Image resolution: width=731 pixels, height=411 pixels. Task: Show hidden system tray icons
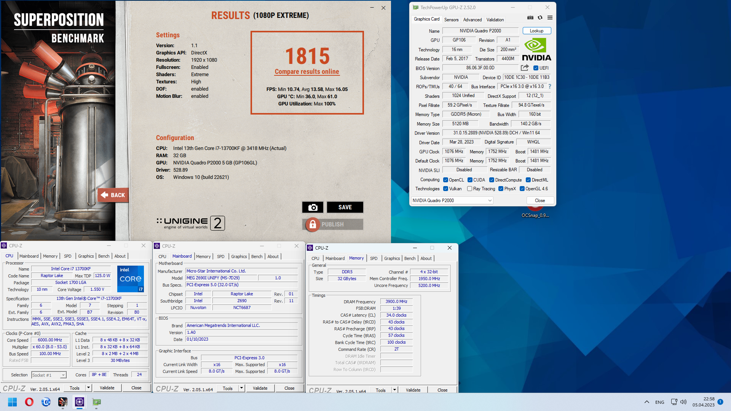(646, 402)
